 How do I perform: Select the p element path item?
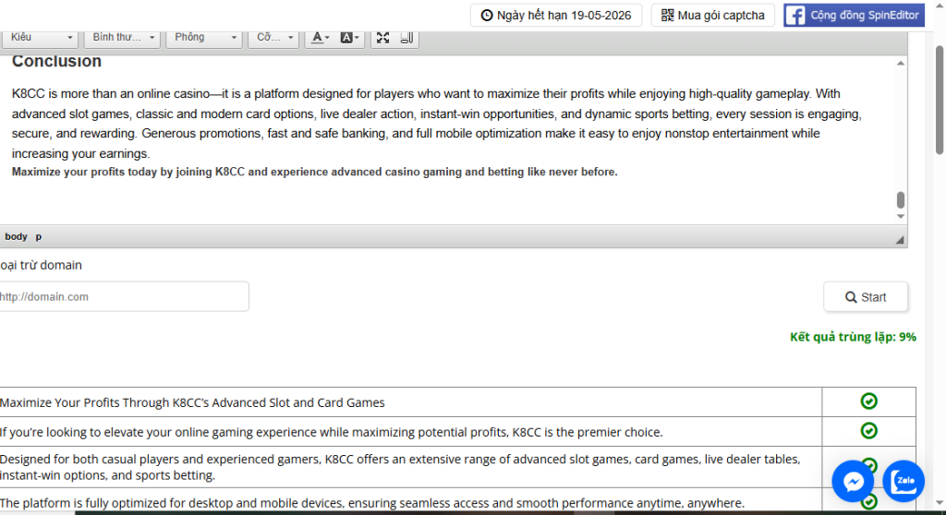tap(39, 236)
